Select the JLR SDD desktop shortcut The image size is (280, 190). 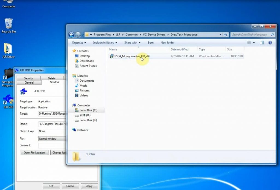click(x=8, y=102)
